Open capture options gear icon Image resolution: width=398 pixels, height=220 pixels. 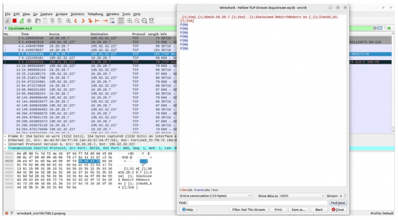pos(29,21)
